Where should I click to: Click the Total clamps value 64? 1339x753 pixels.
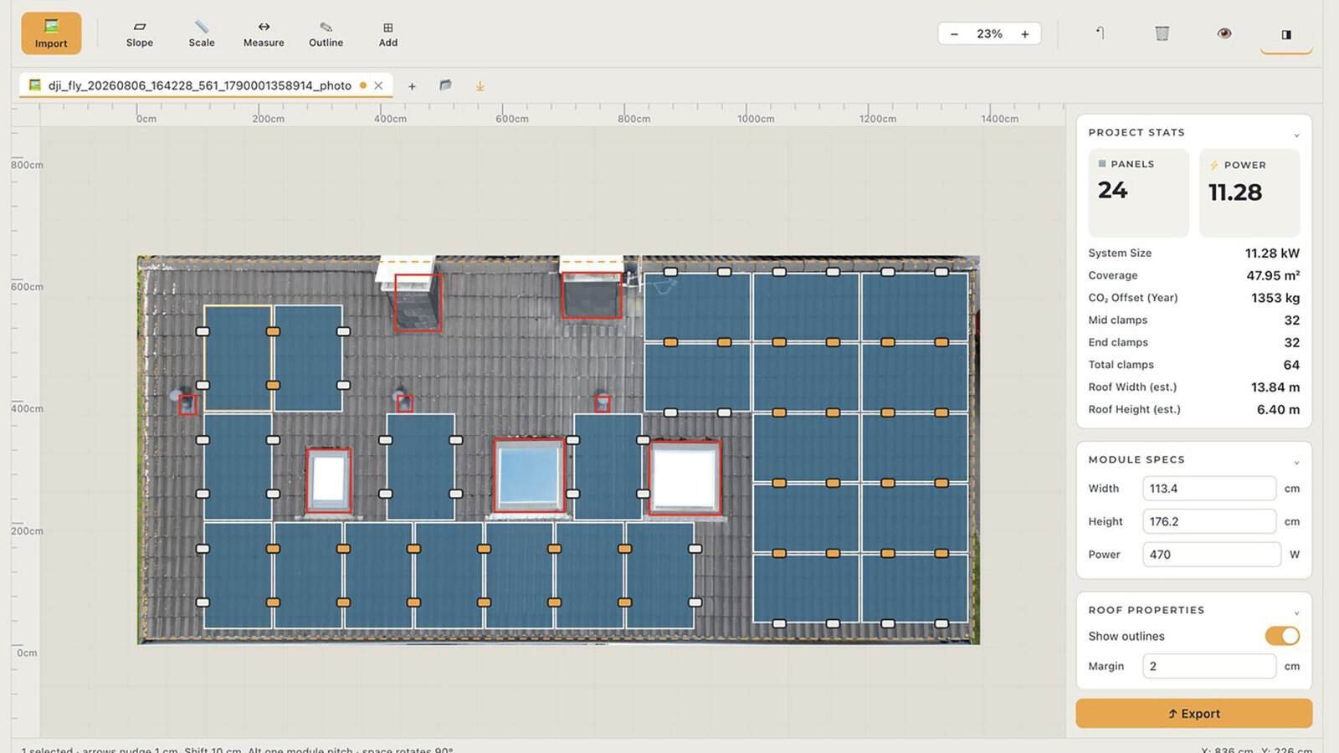1291,365
